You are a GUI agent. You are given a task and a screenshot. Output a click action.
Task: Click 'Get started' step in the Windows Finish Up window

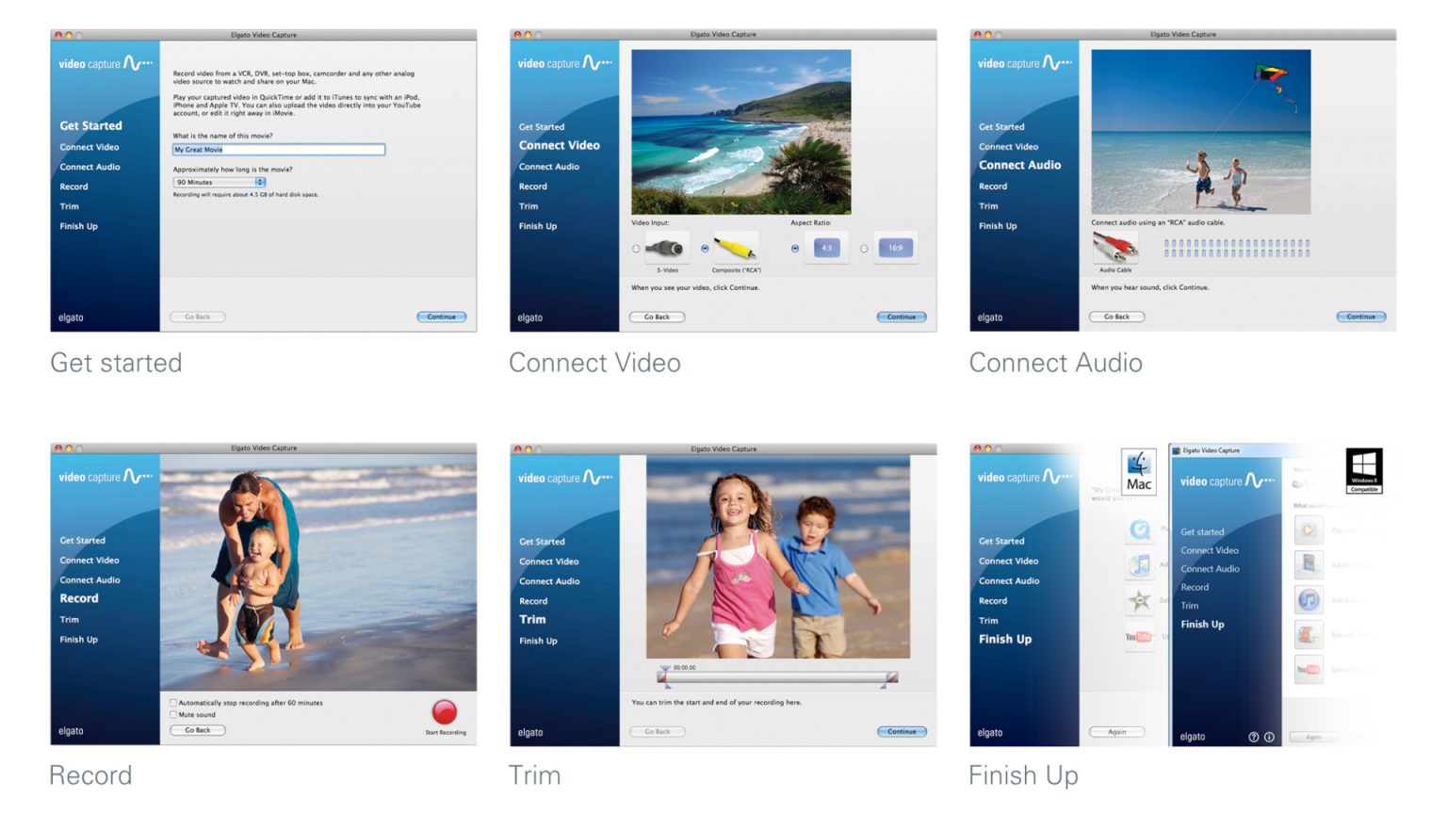(x=1202, y=532)
